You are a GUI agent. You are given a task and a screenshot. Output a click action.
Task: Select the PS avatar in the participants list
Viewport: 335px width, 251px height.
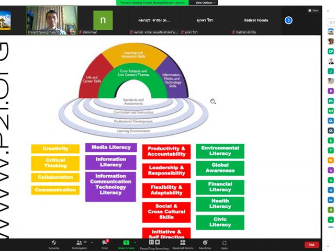[x=331, y=101]
